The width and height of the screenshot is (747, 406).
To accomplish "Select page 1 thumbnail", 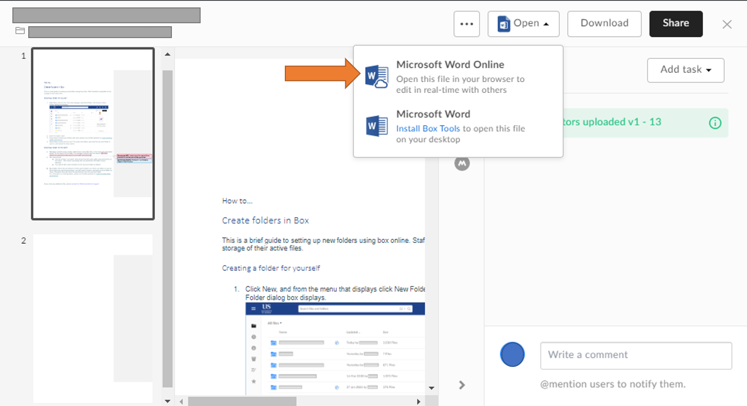I will coord(93,134).
